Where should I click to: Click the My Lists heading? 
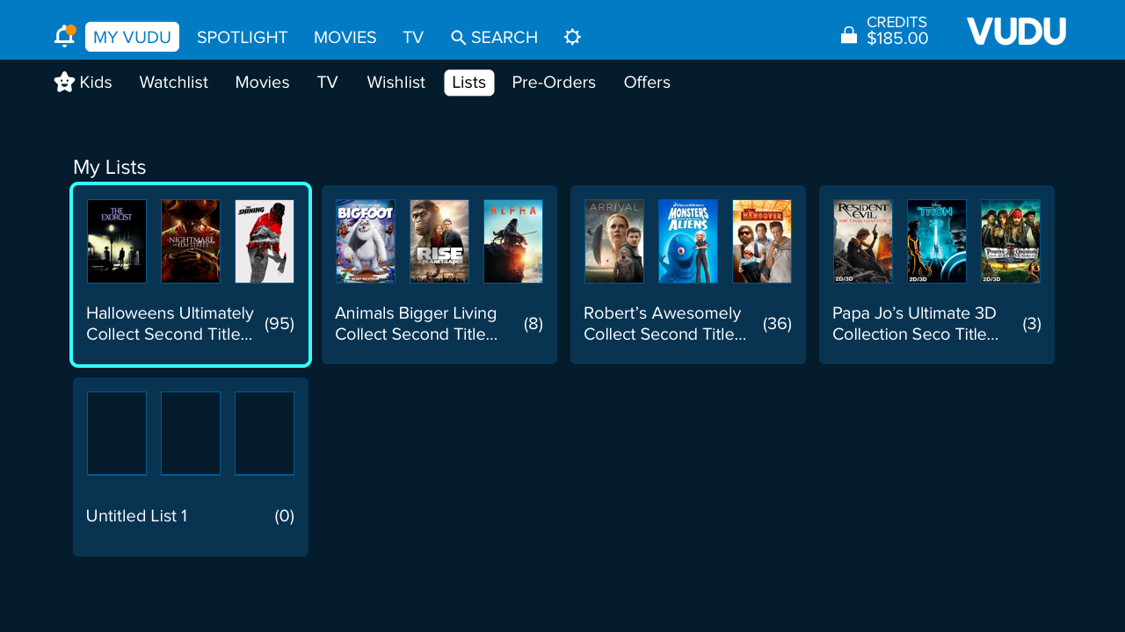pyautogui.click(x=110, y=168)
